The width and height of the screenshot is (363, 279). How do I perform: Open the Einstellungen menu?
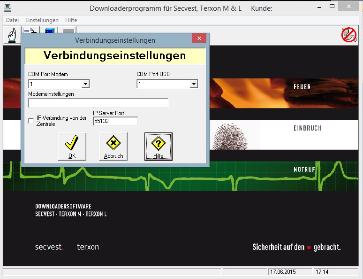click(42, 20)
